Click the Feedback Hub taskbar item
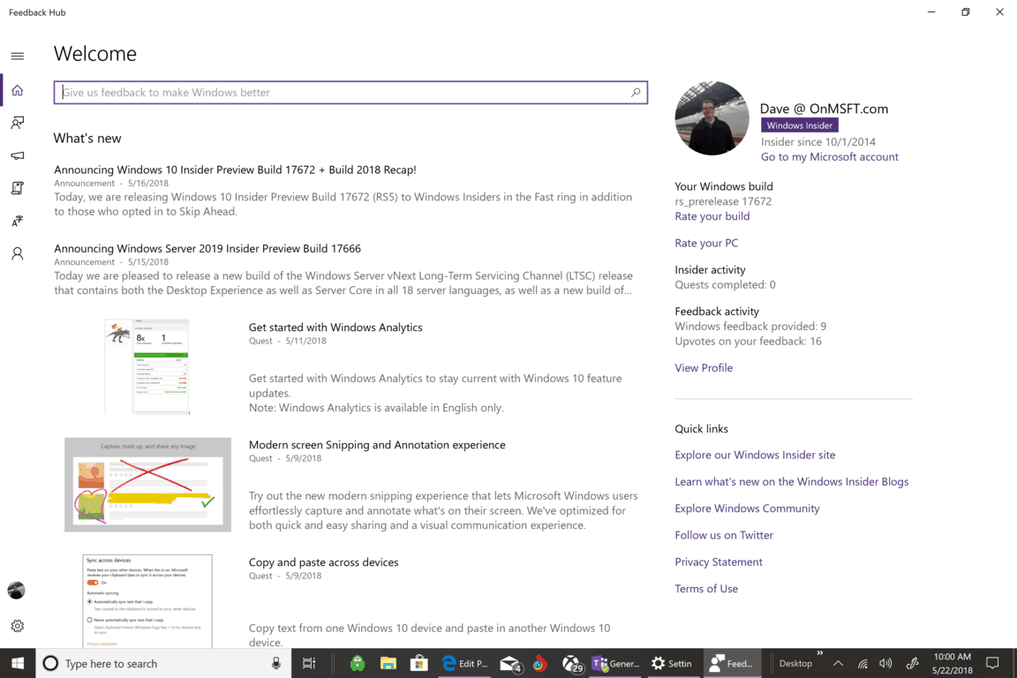Image resolution: width=1017 pixels, height=678 pixels. click(x=732, y=663)
